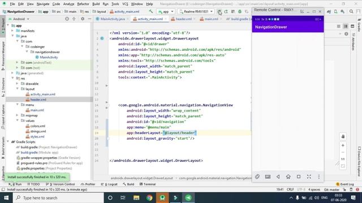362x203 pixels.
Task: Tap Recents square in Remote Control window
Action: (x=299, y=176)
